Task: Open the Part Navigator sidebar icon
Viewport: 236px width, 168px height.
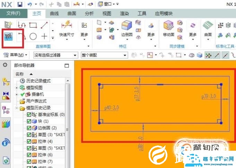Action: click(6, 110)
